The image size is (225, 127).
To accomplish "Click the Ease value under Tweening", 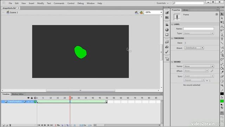I will pyautogui.click(x=185, y=43).
